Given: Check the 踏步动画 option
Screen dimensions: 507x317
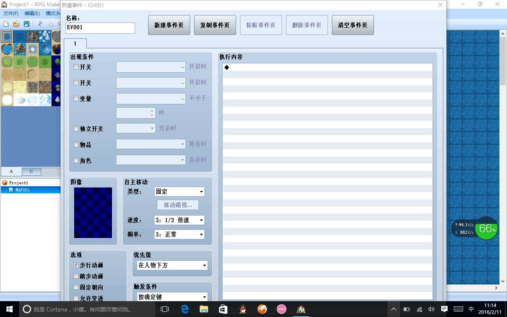Looking at the screenshot, I should click(76, 276).
